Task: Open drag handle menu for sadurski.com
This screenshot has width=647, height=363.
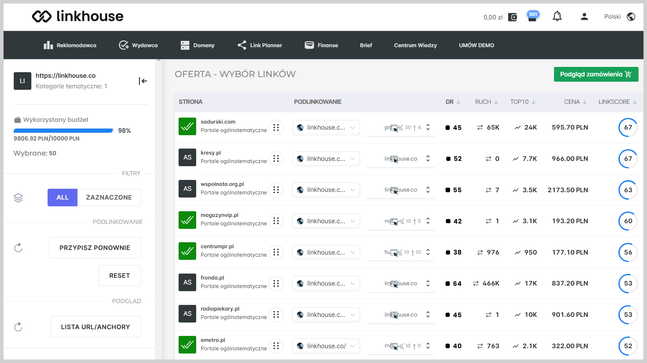Action: (276, 127)
